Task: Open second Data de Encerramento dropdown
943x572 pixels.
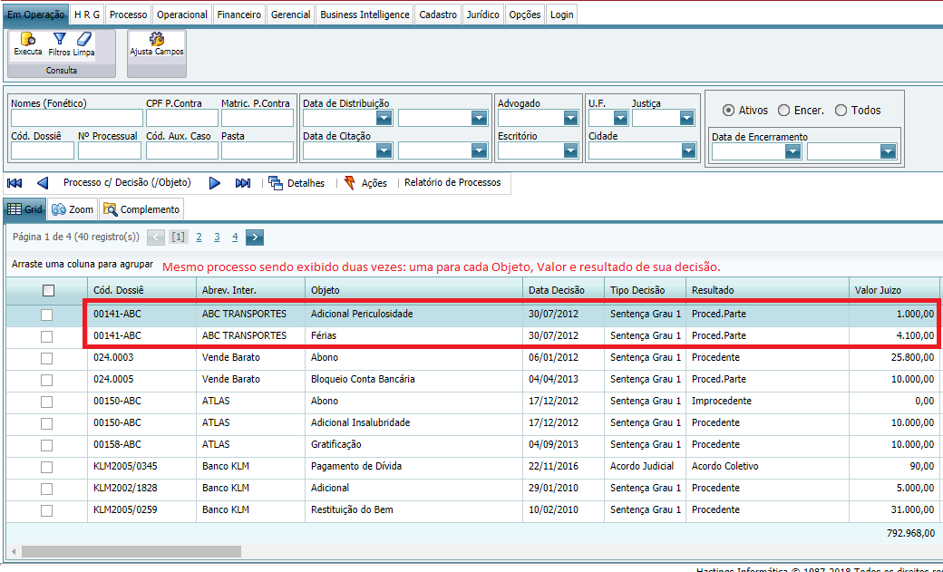Action: pos(889,151)
